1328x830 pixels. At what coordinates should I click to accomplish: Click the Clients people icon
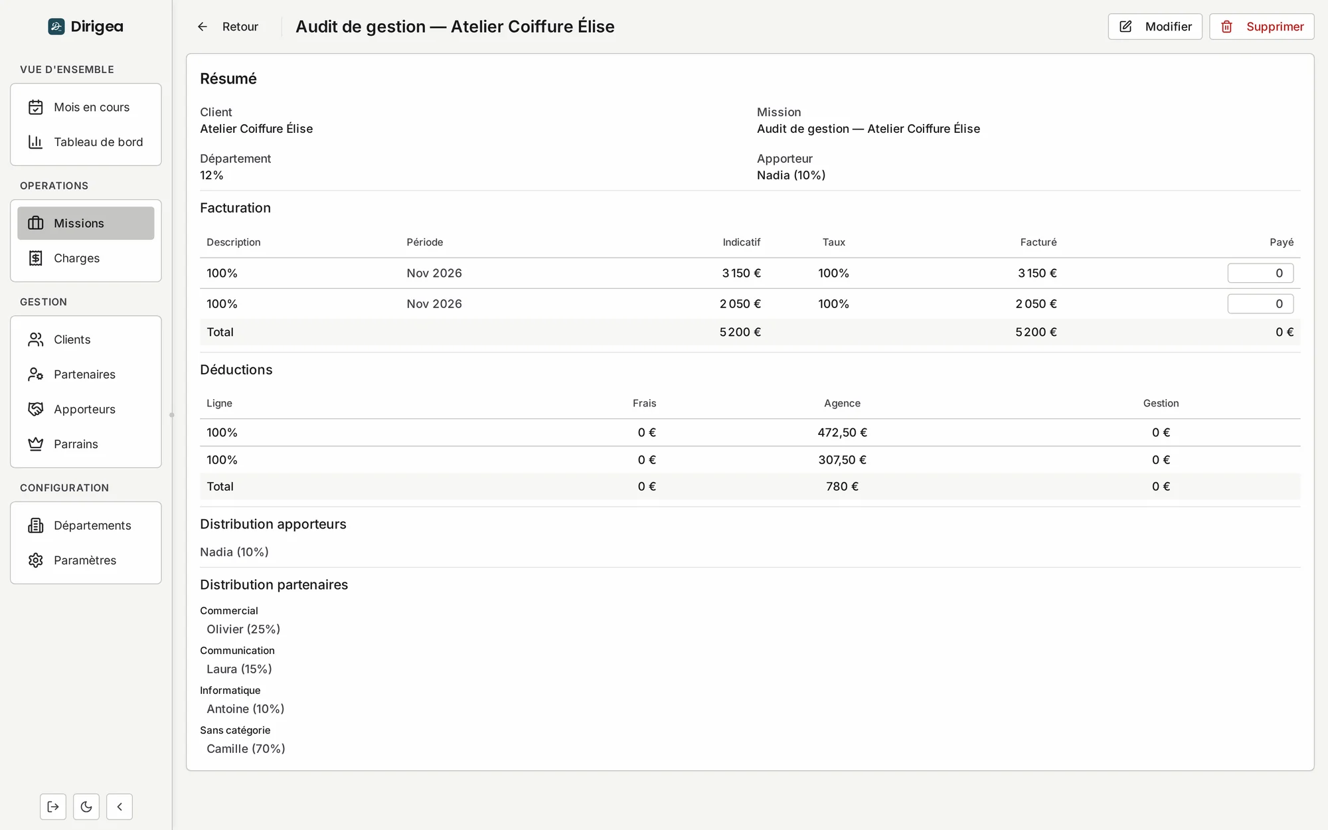click(36, 339)
